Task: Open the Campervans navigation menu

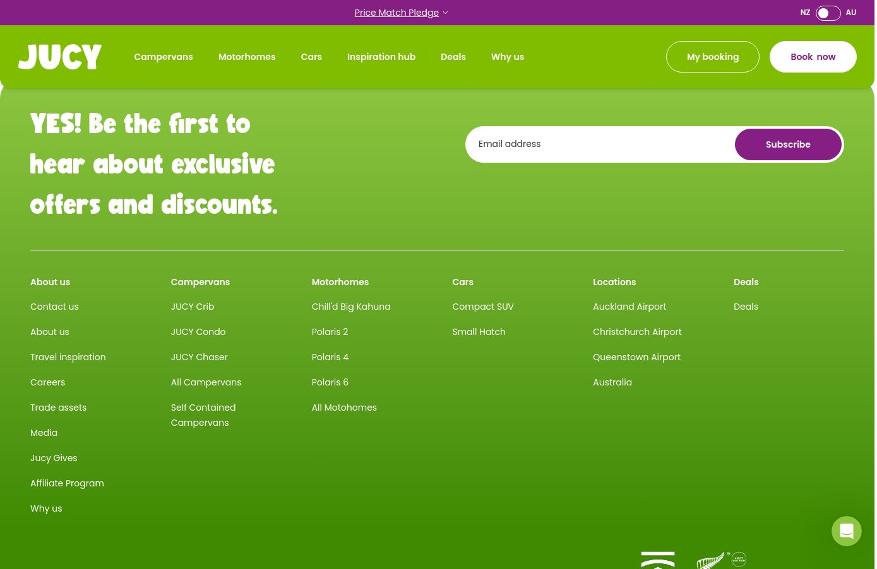Action: pos(163,57)
